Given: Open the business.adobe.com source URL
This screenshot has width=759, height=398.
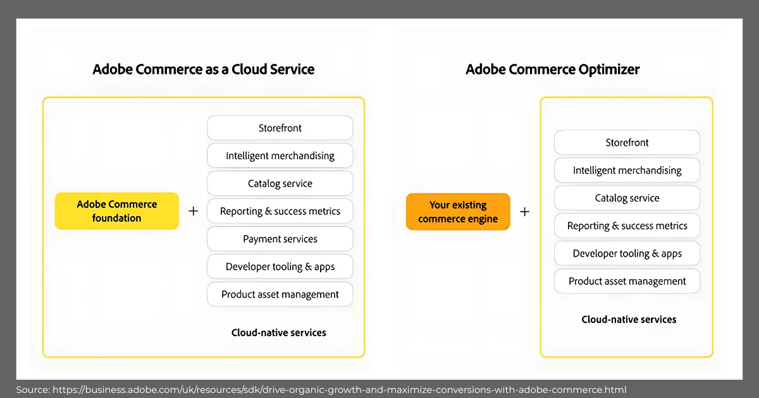Looking at the screenshot, I should pos(340,390).
